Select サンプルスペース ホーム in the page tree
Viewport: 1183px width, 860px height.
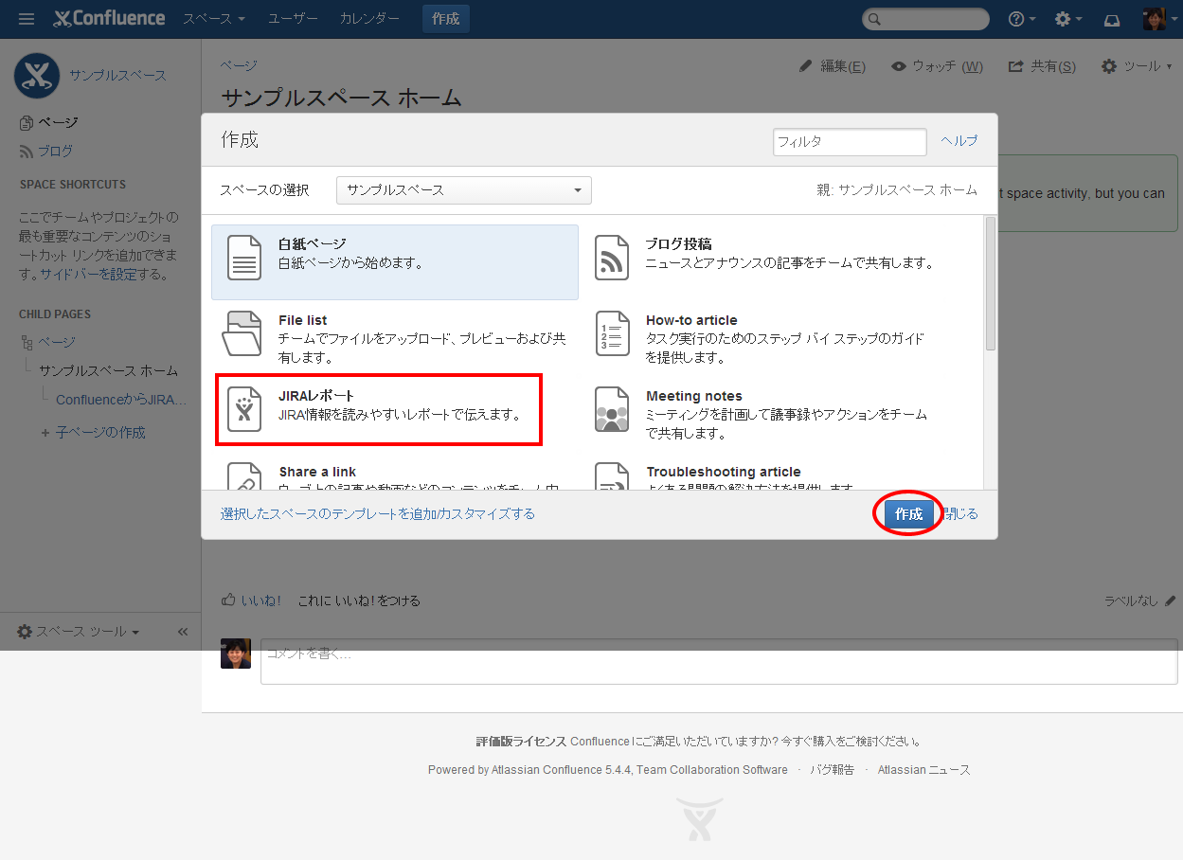coord(108,370)
